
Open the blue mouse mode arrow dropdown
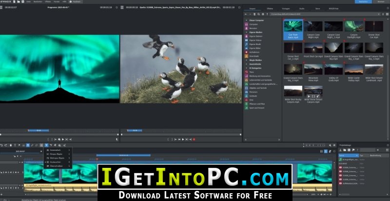tap(46, 145)
